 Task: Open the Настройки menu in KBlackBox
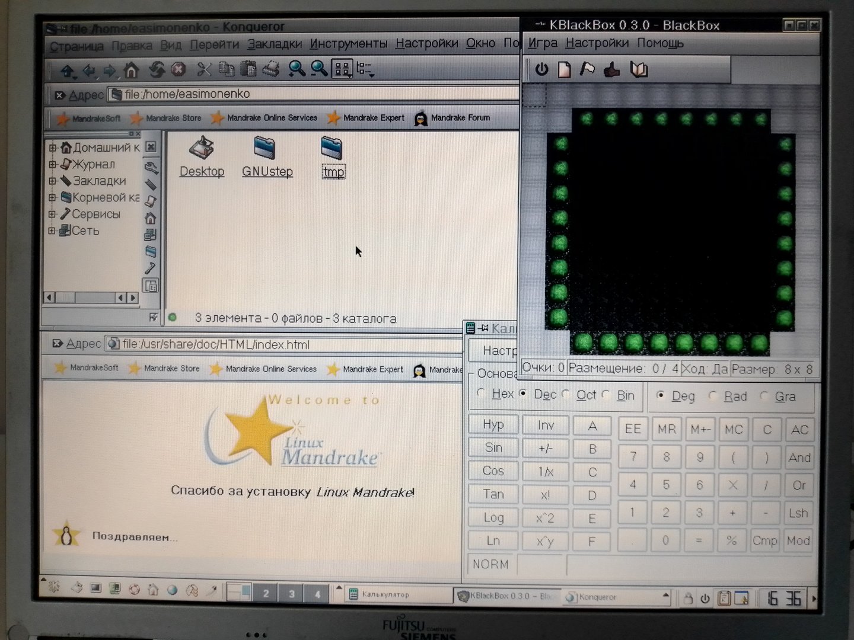pos(597,43)
